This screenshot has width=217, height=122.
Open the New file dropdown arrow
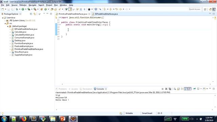coord(5,9)
